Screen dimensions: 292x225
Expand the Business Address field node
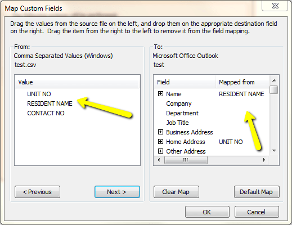(160, 132)
